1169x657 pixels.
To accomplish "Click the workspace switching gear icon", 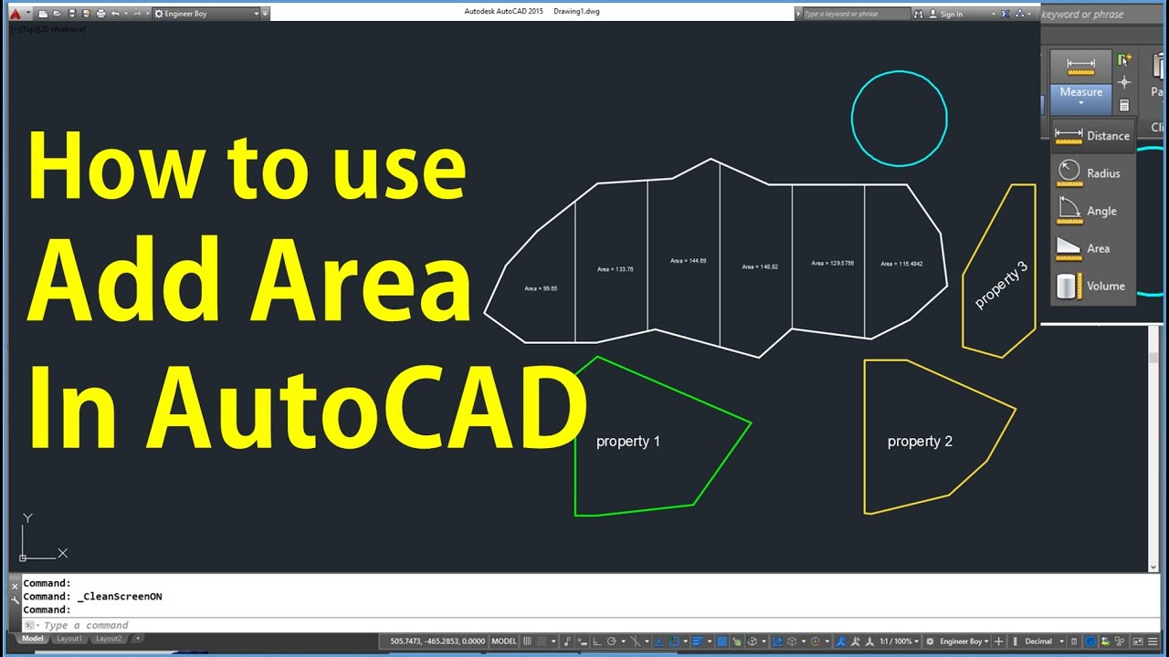I will coord(930,641).
